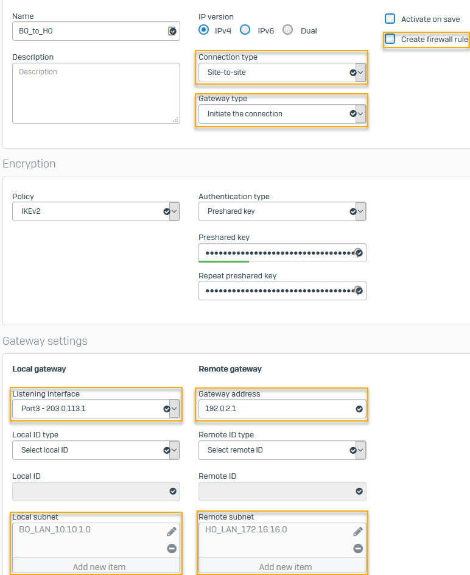Open the Listening interface dropdown
This screenshot has width=470, height=575.
click(96, 409)
